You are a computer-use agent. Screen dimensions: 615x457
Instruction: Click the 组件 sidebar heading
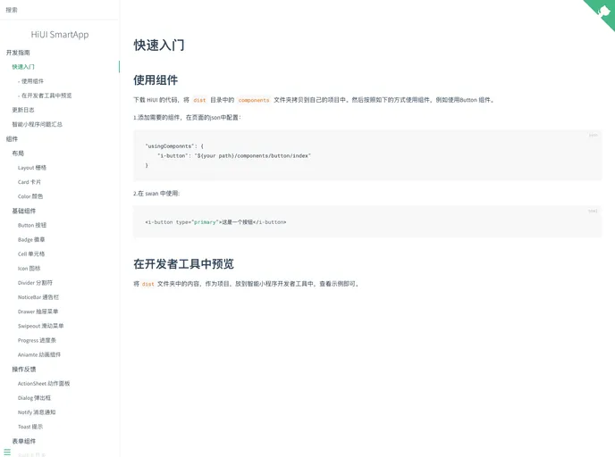pos(12,139)
